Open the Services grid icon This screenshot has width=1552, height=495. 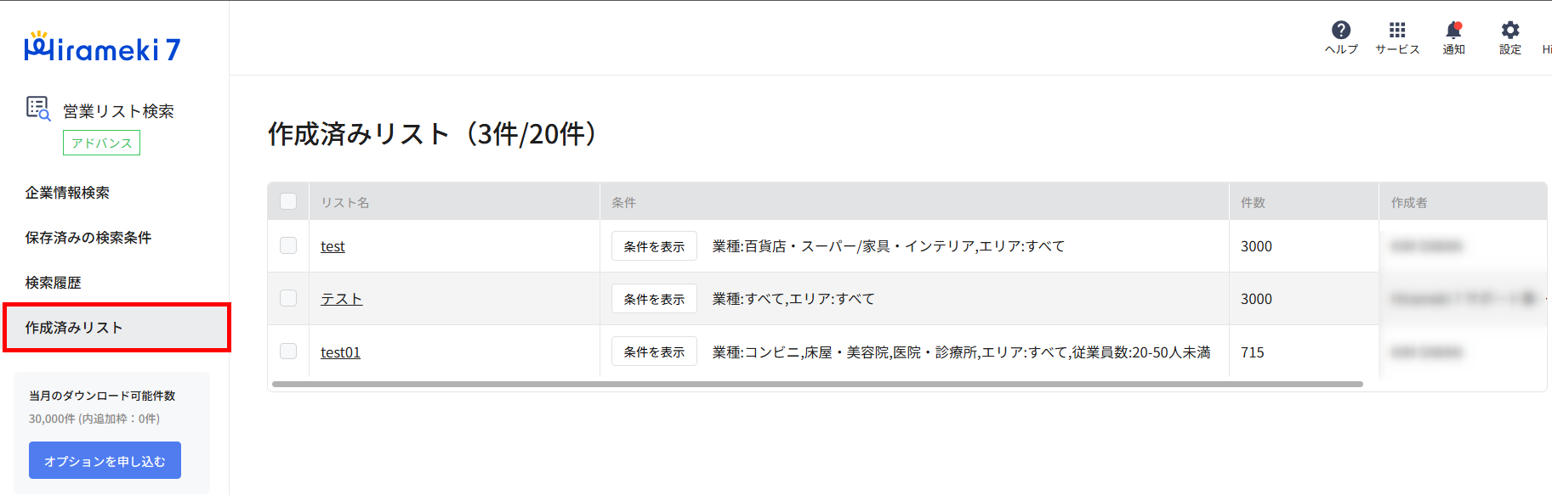click(x=1397, y=31)
